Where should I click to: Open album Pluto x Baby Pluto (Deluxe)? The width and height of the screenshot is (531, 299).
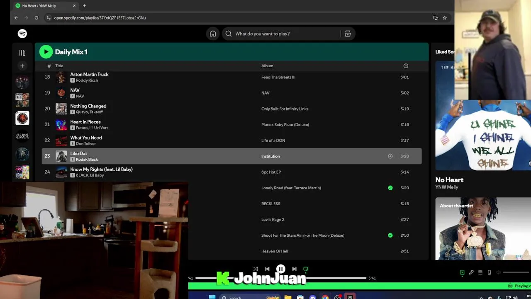point(285,125)
